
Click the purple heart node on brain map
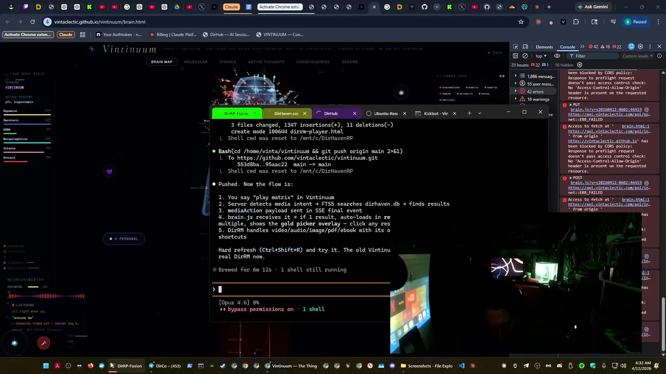[109, 172]
